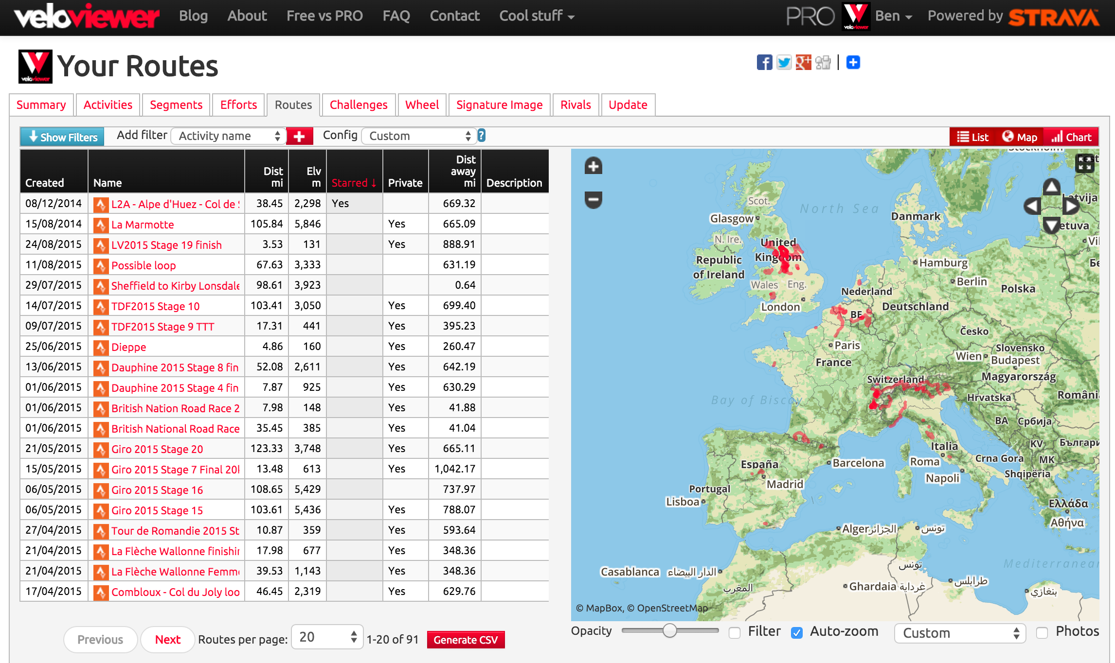Uncheck the Auto-zoom checkbox
Image resolution: width=1115 pixels, height=663 pixels.
(796, 632)
